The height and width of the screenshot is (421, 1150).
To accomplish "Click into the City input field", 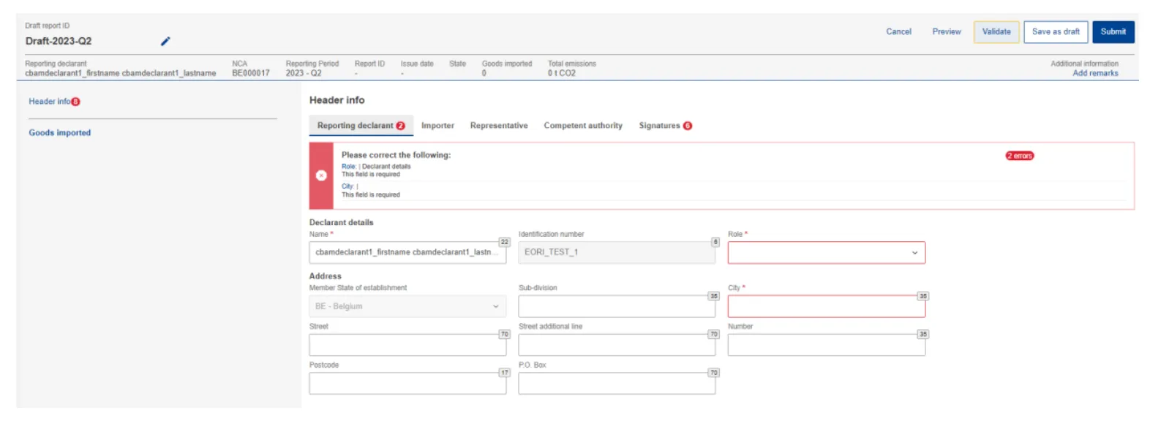I will (x=826, y=306).
